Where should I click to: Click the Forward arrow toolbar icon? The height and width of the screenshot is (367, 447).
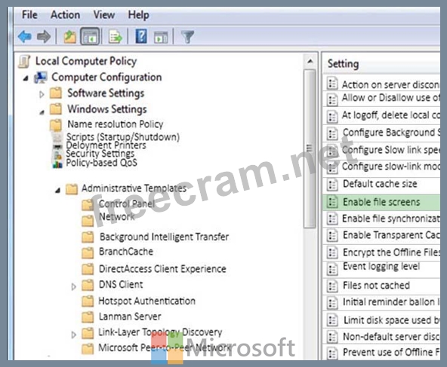click(44, 37)
